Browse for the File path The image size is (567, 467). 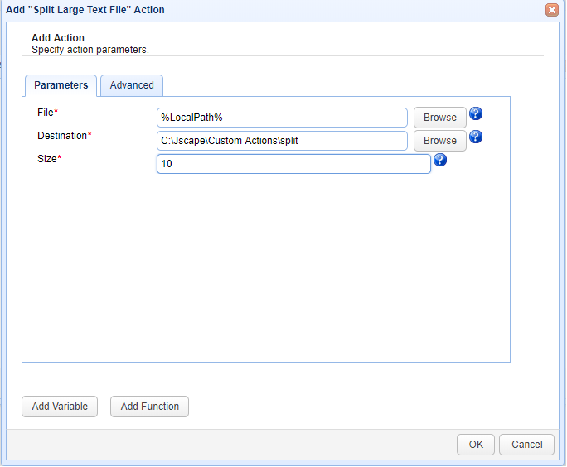point(439,118)
